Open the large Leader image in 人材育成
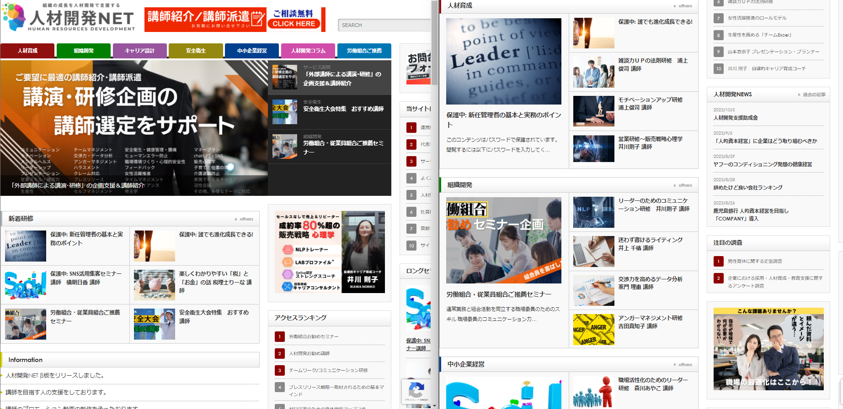 coord(504,62)
